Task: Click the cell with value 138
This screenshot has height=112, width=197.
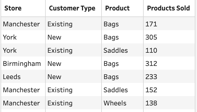Action: click(151, 103)
